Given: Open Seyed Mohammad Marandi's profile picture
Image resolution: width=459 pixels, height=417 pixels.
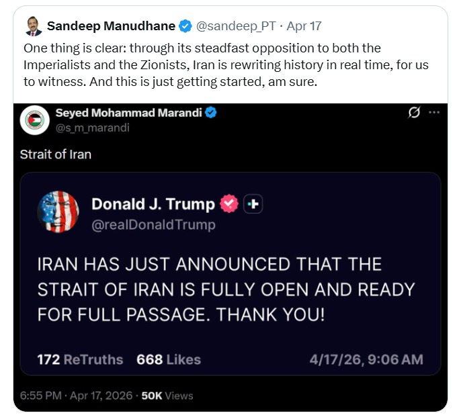Looking at the screenshot, I should point(34,120).
